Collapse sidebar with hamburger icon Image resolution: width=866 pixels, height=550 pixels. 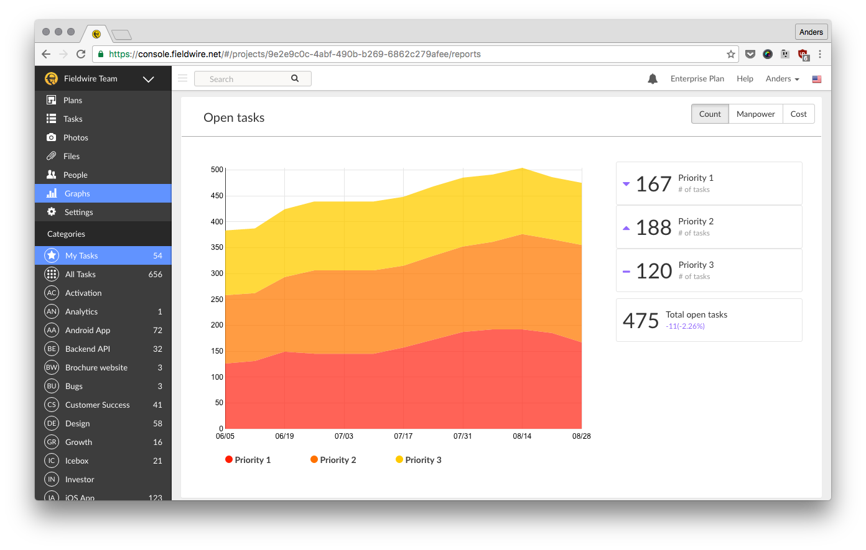tap(182, 78)
